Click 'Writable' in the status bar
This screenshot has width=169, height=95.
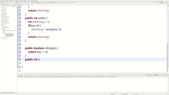113,94
